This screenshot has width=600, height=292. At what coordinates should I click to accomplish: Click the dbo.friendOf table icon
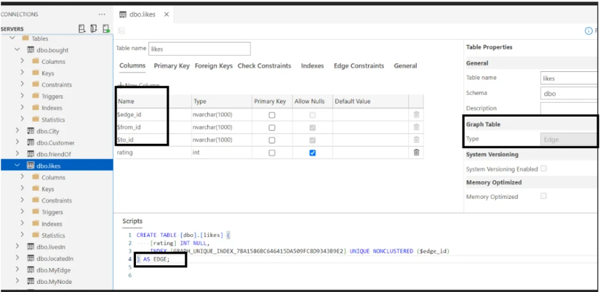pyautogui.click(x=30, y=154)
